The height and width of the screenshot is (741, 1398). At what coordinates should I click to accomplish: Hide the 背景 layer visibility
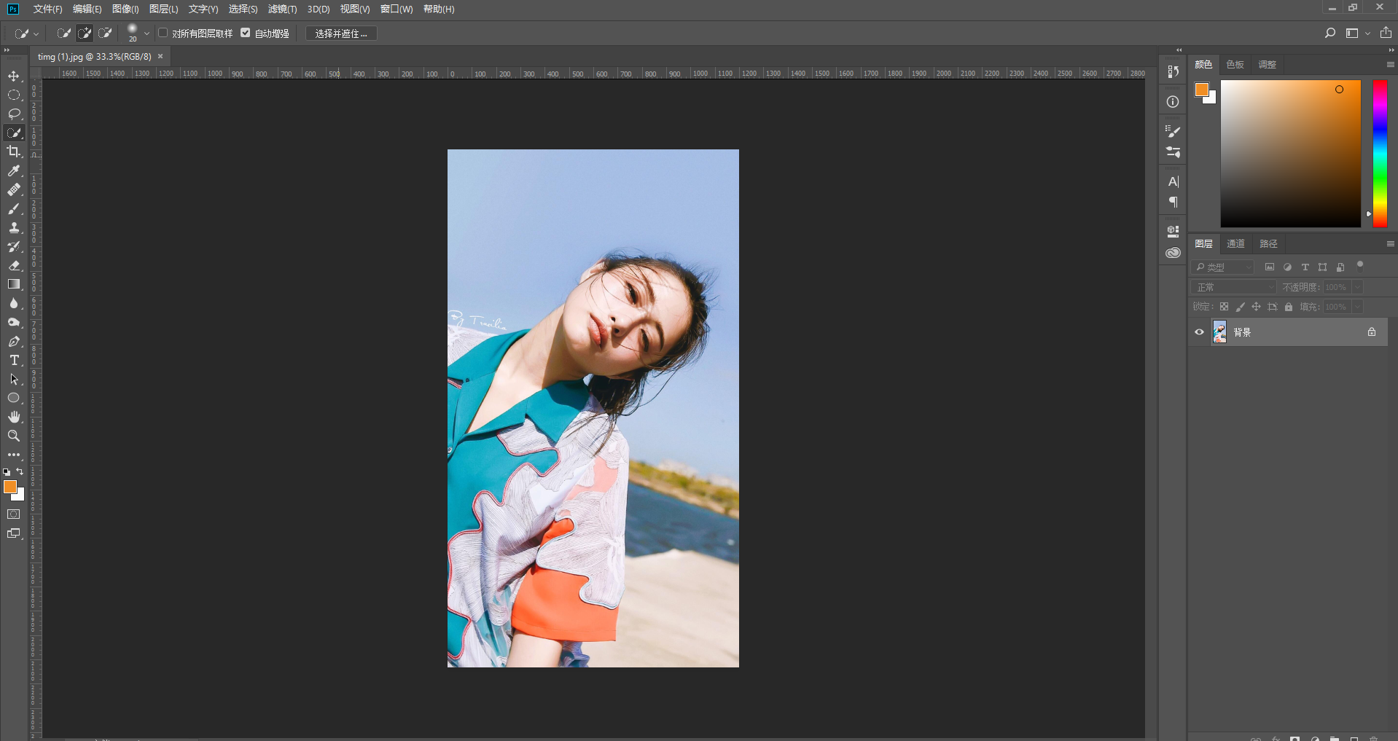coord(1199,332)
